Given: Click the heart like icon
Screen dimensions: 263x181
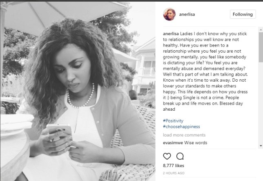Looking at the screenshot, I should pyautogui.click(x=167, y=156).
